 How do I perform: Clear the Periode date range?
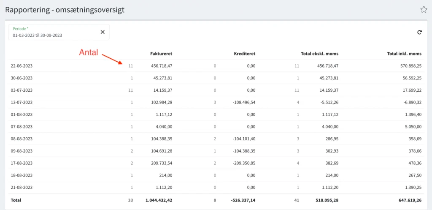103,32
